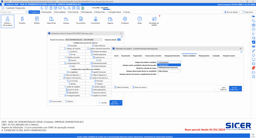Click headset support icon in right sidebar
256x138 pixels.
click(253, 38)
